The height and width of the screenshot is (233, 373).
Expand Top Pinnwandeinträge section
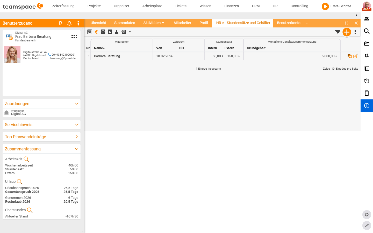point(77,137)
